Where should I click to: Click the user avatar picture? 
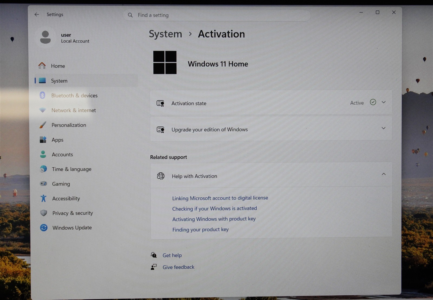pos(45,37)
